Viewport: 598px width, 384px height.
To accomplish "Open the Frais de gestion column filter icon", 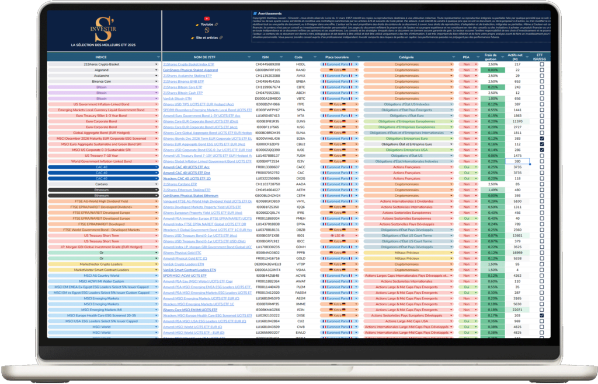I will (x=502, y=57).
